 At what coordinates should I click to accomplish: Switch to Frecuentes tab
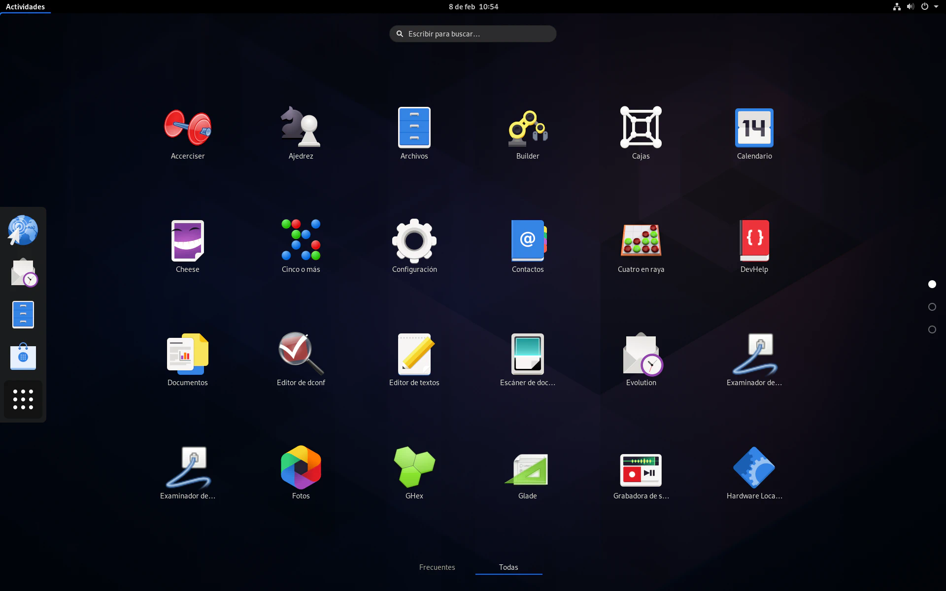(437, 567)
